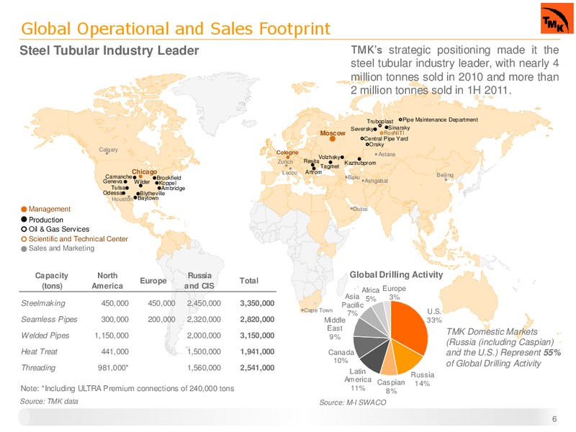Click the 'Kaztrubprom' map label
This screenshot has height=432, width=576.
coord(360,163)
